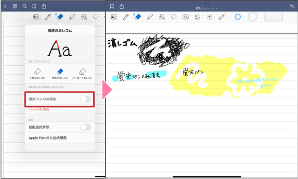Tap the three-dot multitasking handle atop right pane

click(207, 4)
